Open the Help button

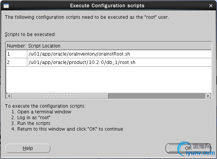(x=28, y=148)
